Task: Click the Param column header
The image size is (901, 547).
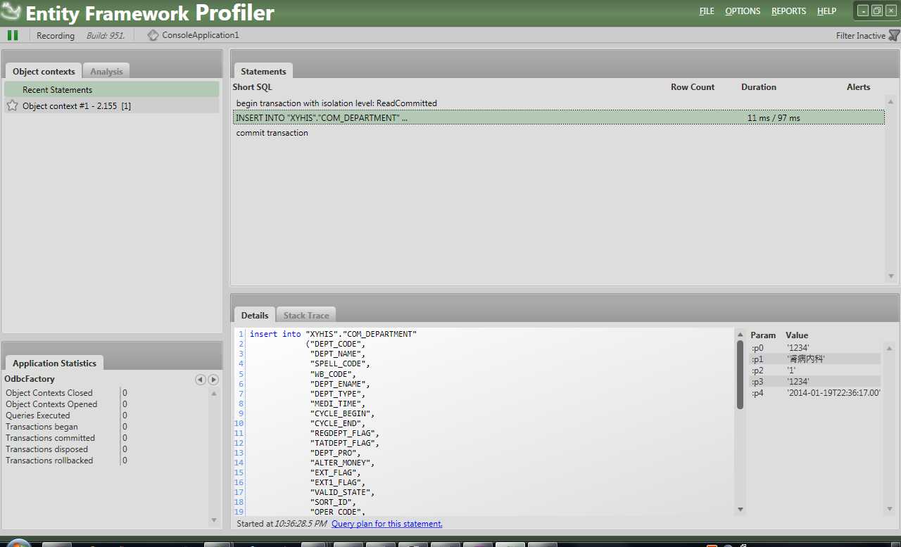Action: (763, 335)
